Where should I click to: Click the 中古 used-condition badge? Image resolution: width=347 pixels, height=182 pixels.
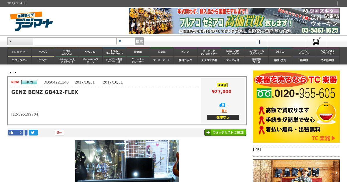[29, 82]
